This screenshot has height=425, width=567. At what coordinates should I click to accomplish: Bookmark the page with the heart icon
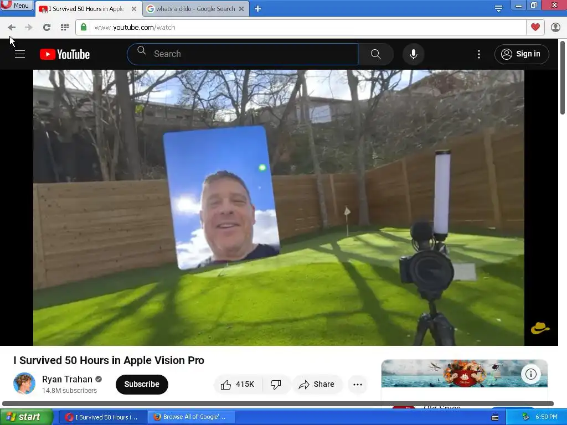(x=535, y=27)
